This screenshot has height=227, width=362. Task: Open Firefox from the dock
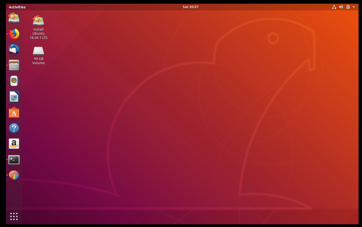14,34
